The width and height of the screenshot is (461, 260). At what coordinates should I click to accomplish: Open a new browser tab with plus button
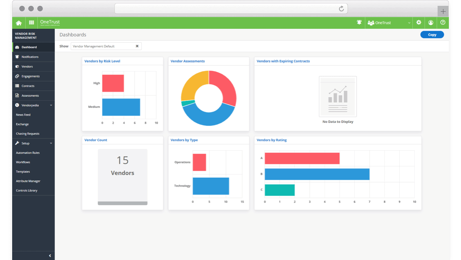pyautogui.click(x=443, y=11)
